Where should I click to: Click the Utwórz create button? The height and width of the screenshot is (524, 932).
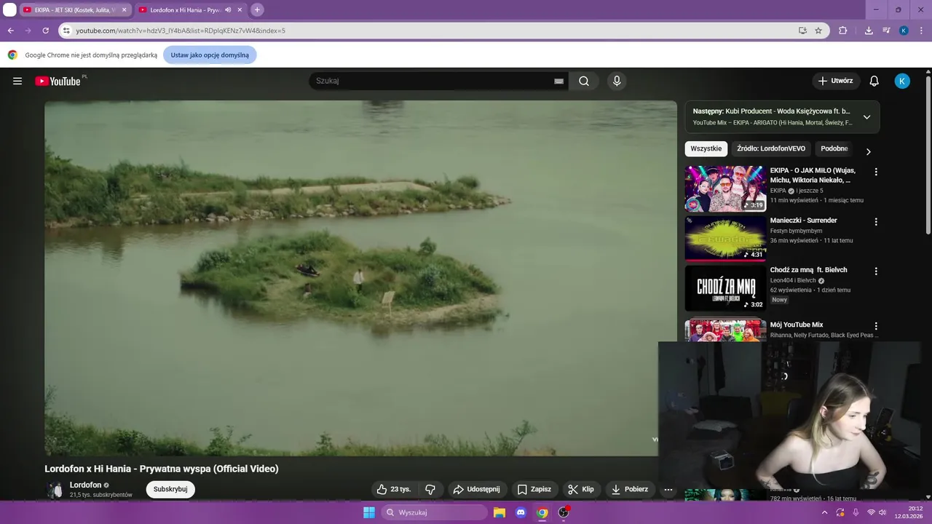point(836,81)
